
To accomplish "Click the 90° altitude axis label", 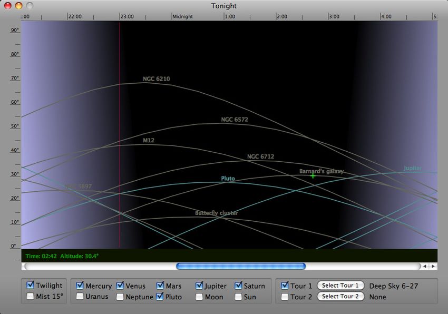I will 15,30.
